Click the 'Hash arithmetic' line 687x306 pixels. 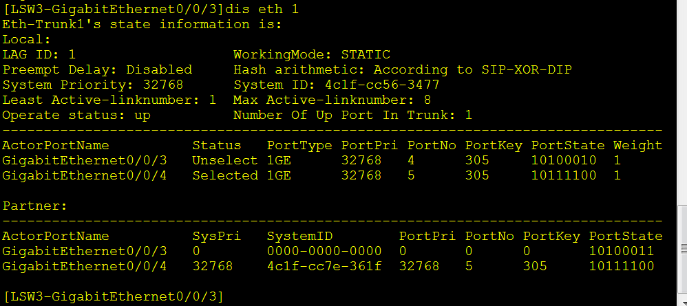pos(403,69)
